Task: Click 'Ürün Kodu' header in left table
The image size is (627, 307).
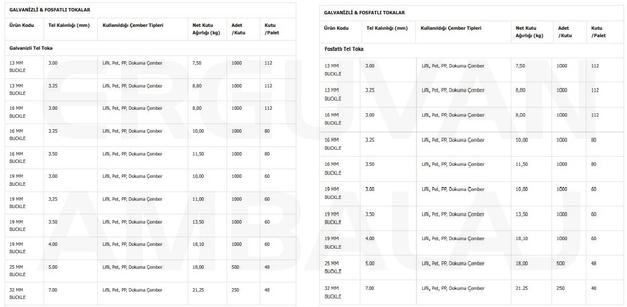Action: [x=22, y=26]
